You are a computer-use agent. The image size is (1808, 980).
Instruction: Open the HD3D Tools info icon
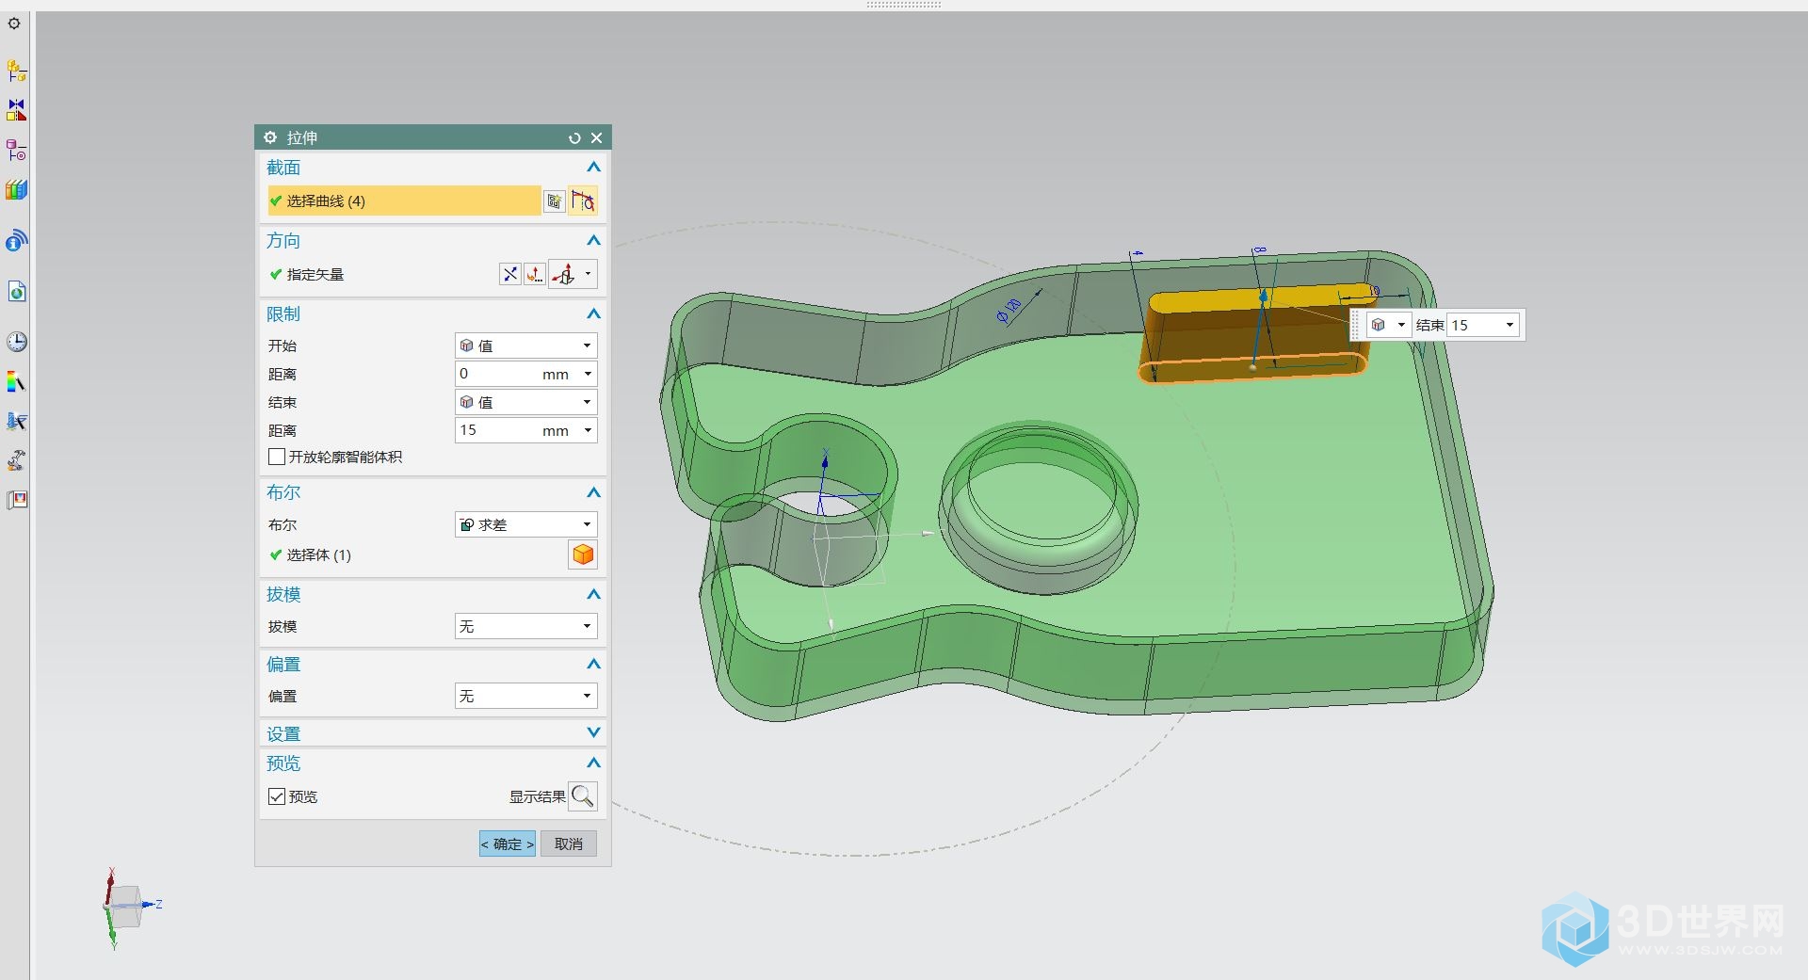point(16,241)
